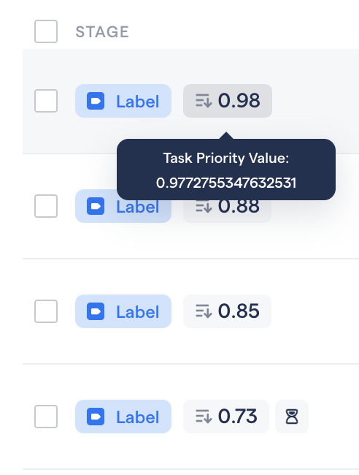
Task: Check the box for the 0.98 priority task
Action: pyautogui.click(x=46, y=101)
